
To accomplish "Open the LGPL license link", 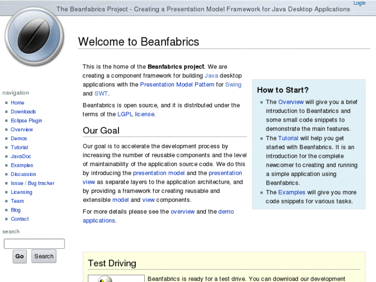I will 136,114.
